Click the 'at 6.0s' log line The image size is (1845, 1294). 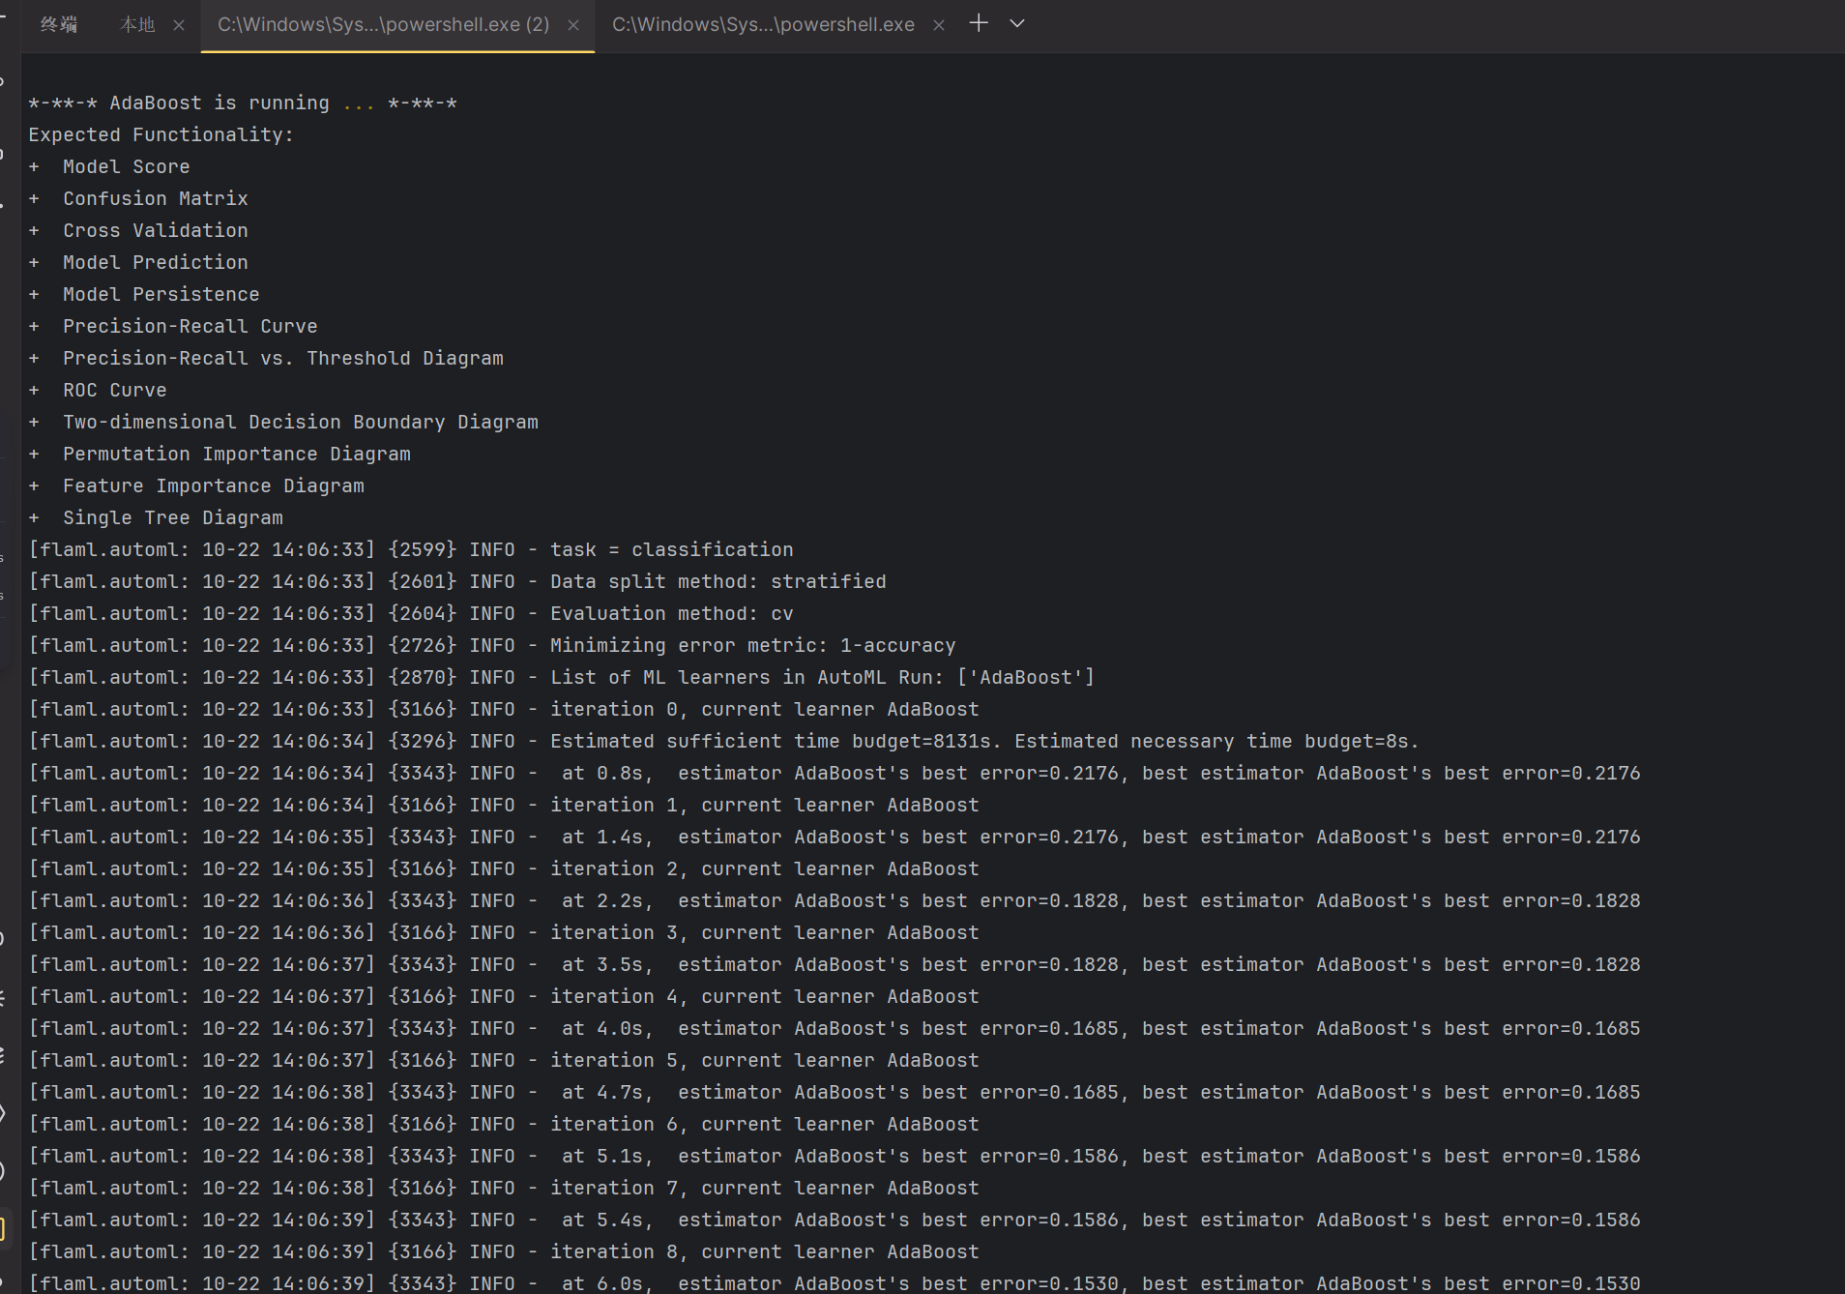pyautogui.click(x=835, y=1283)
